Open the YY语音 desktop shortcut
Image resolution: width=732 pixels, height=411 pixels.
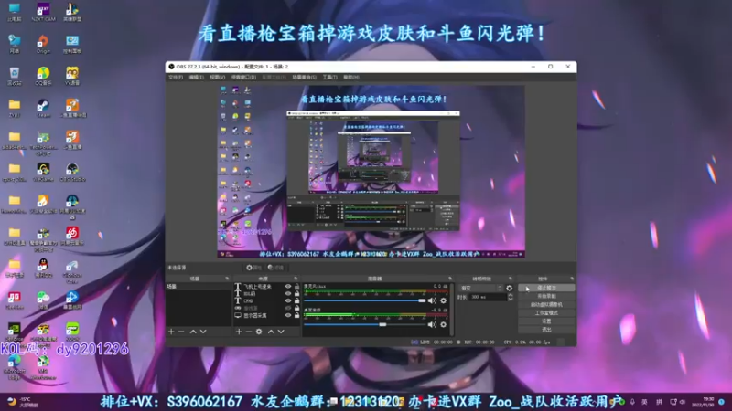pos(72,77)
